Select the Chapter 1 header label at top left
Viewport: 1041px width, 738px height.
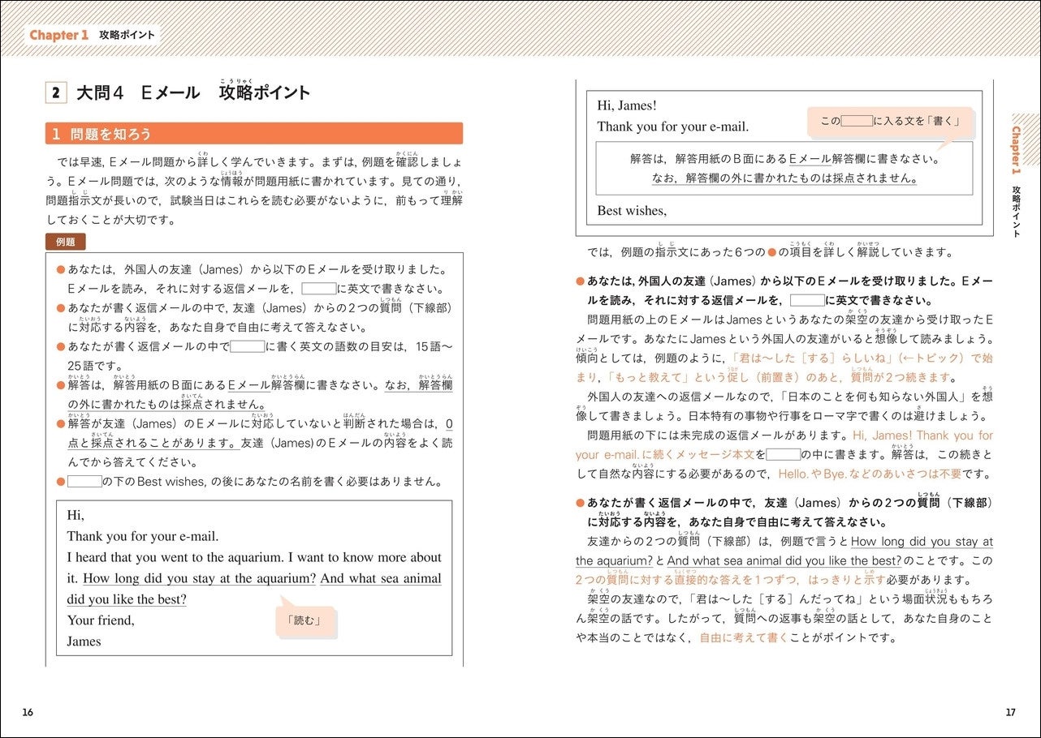(x=59, y=35)
